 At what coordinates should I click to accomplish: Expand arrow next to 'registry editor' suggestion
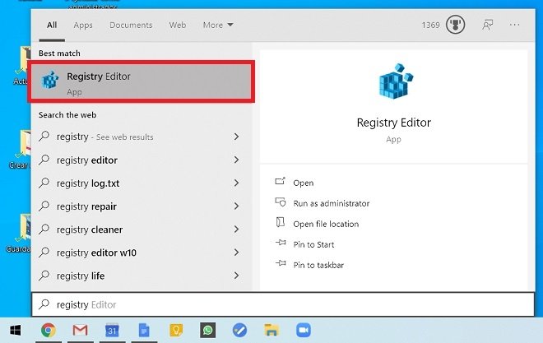tap(236, 160)
